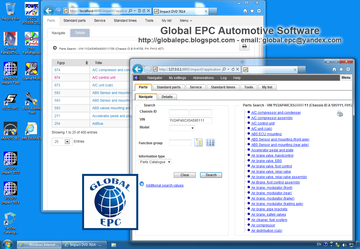This screenshot has height=249, width=360.
Task: Click the printer icon in front Parts Search panel
Action: [340, 113]
